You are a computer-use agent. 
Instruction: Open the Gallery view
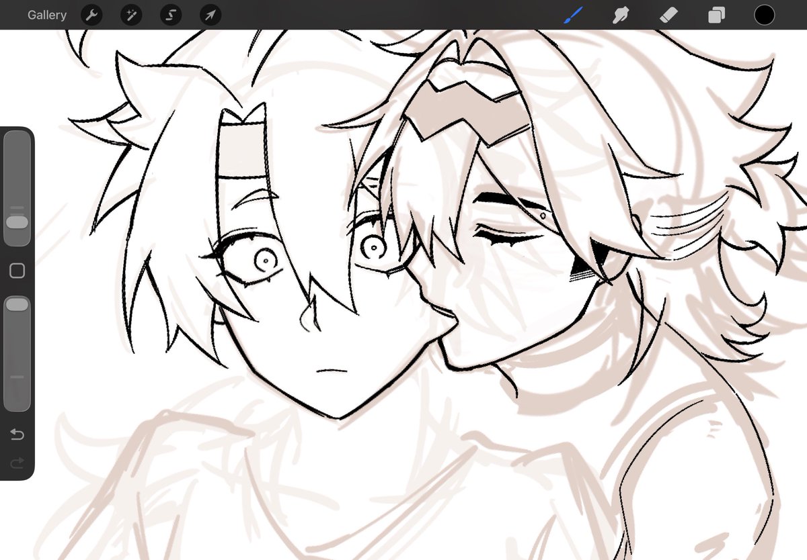point(47,15)
